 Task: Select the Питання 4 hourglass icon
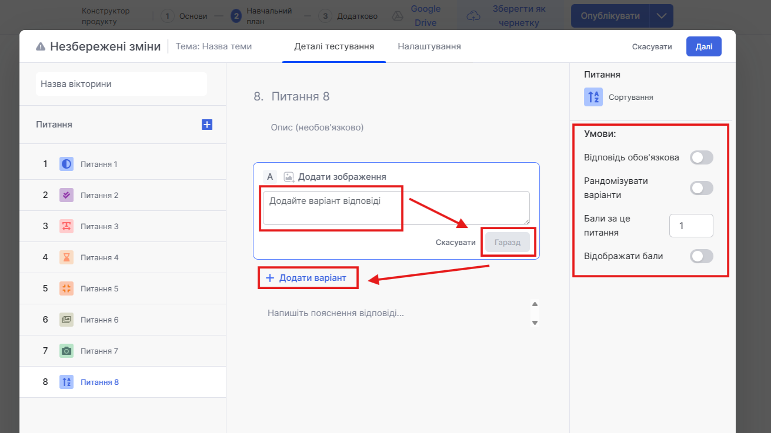point(66,257)
